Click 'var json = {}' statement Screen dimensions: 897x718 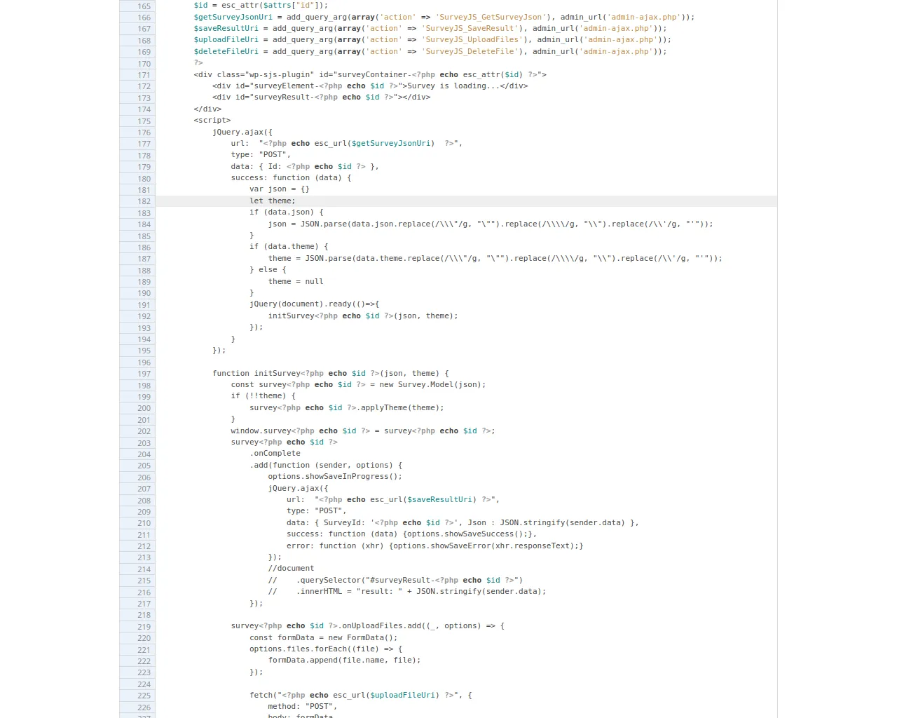tap(280, 189)
